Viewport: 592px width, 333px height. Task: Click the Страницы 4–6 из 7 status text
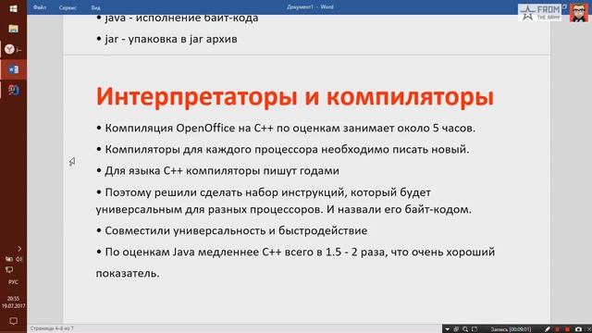pyautogui.click(x=52, y=328)
